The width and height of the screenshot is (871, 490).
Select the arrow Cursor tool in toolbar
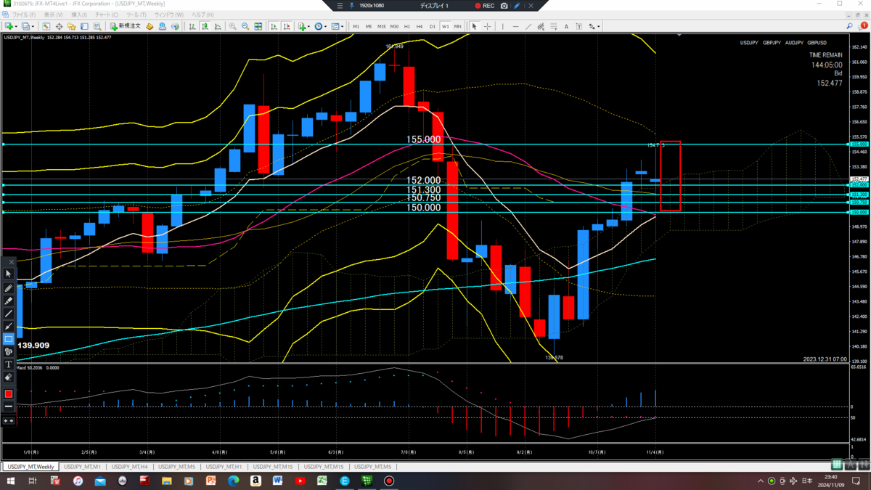474,26
